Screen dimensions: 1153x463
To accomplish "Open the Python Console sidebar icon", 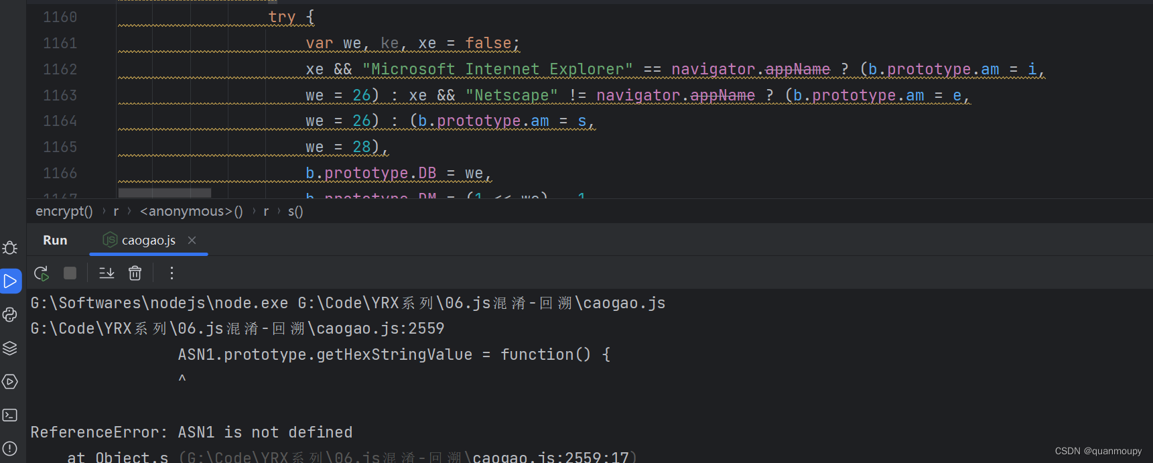I will [10, 314].
